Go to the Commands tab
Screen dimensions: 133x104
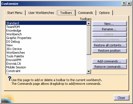[85, 13]
